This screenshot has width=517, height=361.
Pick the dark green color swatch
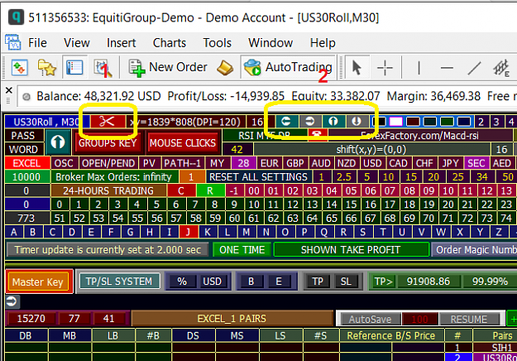click(447, 122)
